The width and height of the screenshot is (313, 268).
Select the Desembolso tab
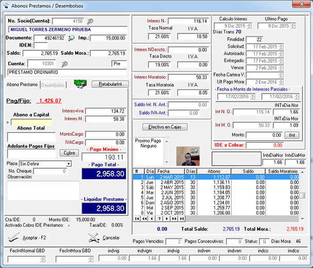point(53,84)
